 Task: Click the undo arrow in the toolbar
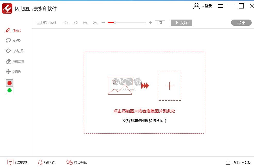[x=66, y=23]
